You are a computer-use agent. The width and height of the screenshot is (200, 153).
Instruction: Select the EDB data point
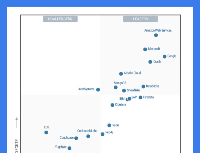point(46,132)
